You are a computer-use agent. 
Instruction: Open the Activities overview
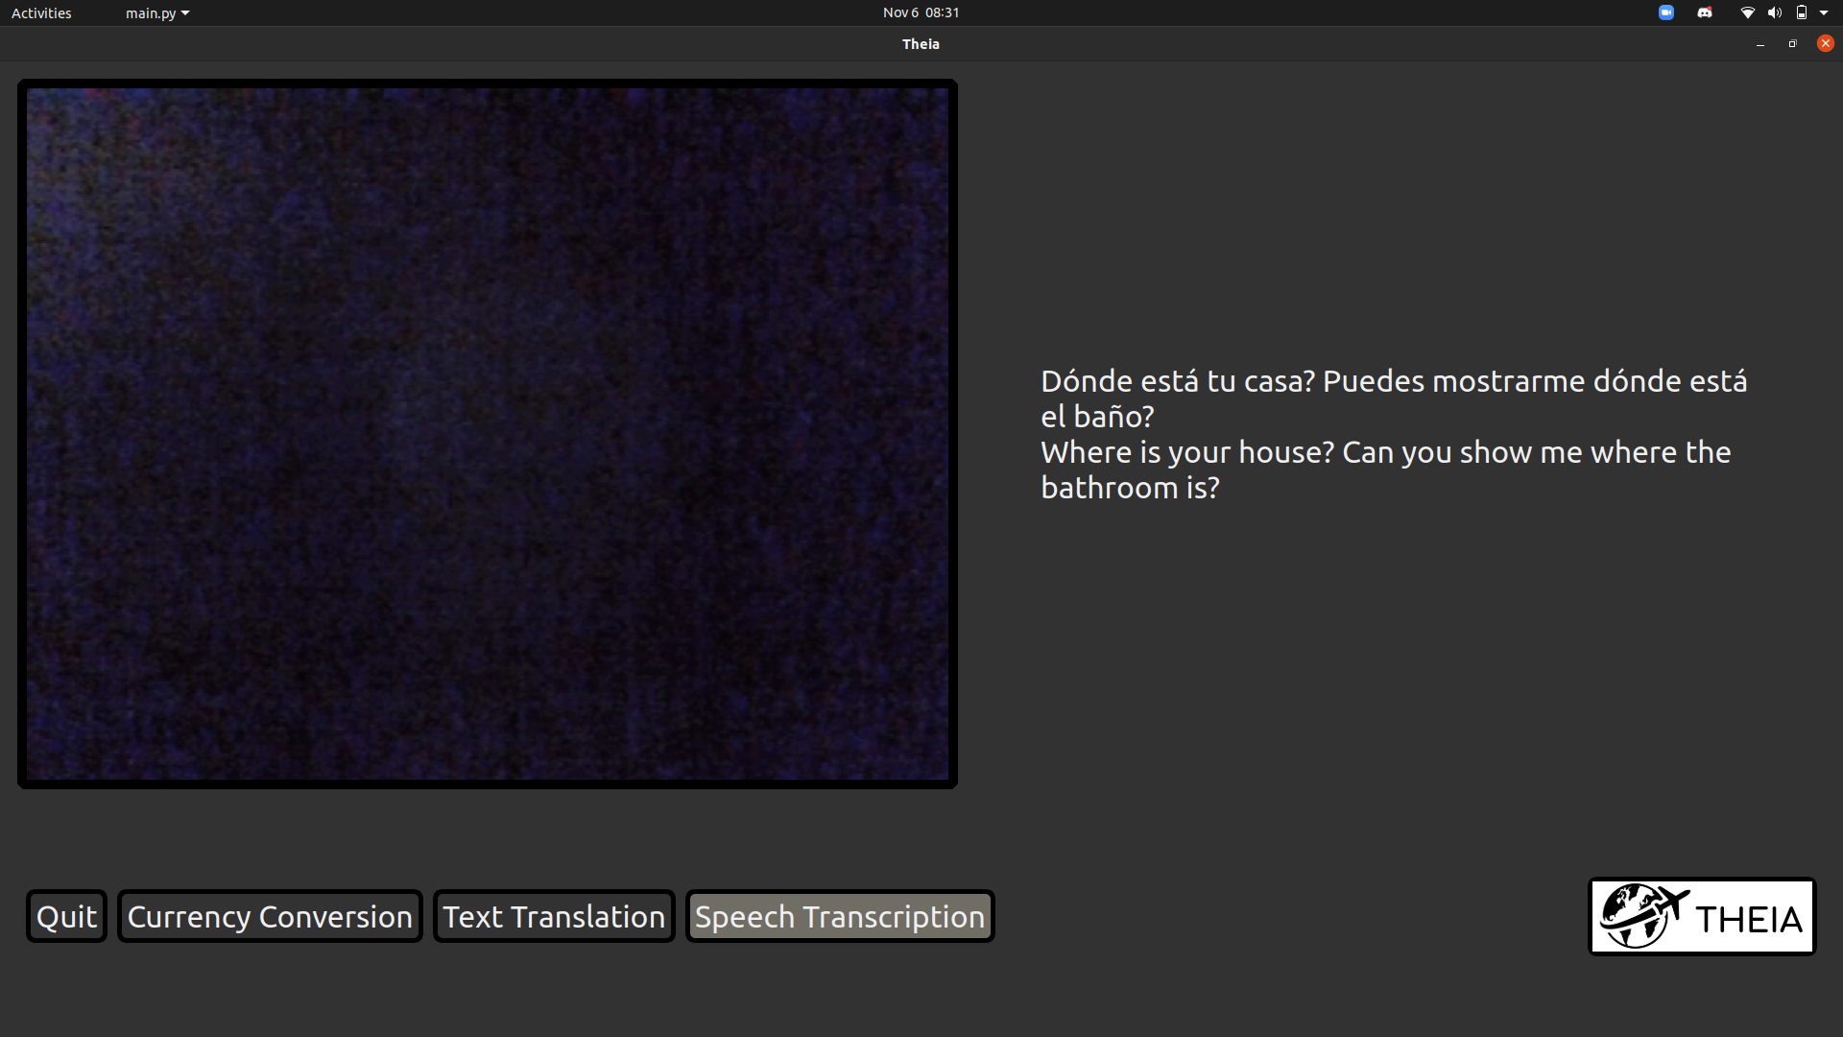(x=41, y=12)
